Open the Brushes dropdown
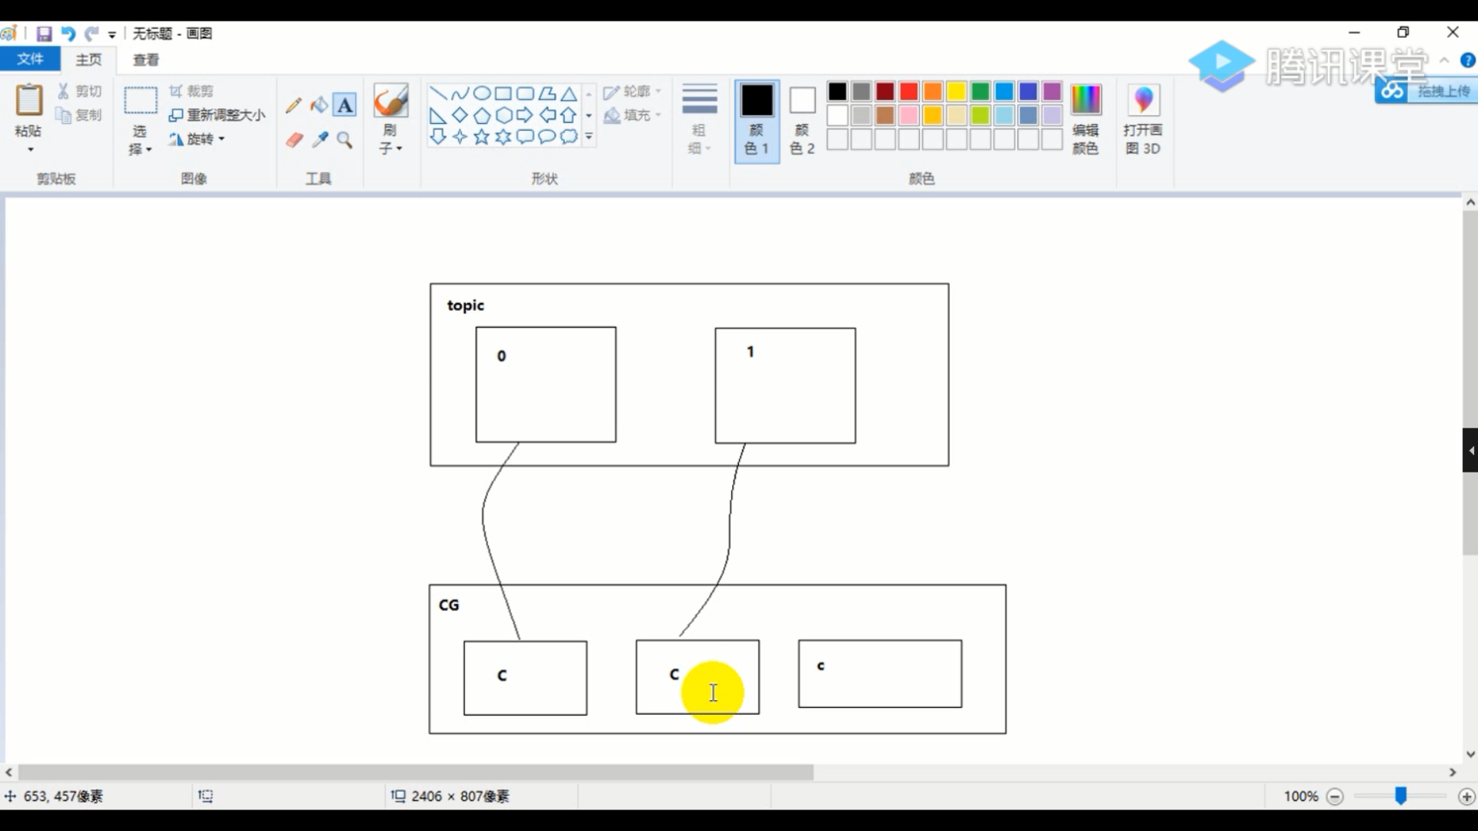The width and height of the screenshot is (1478, 831). click(390, 148)
